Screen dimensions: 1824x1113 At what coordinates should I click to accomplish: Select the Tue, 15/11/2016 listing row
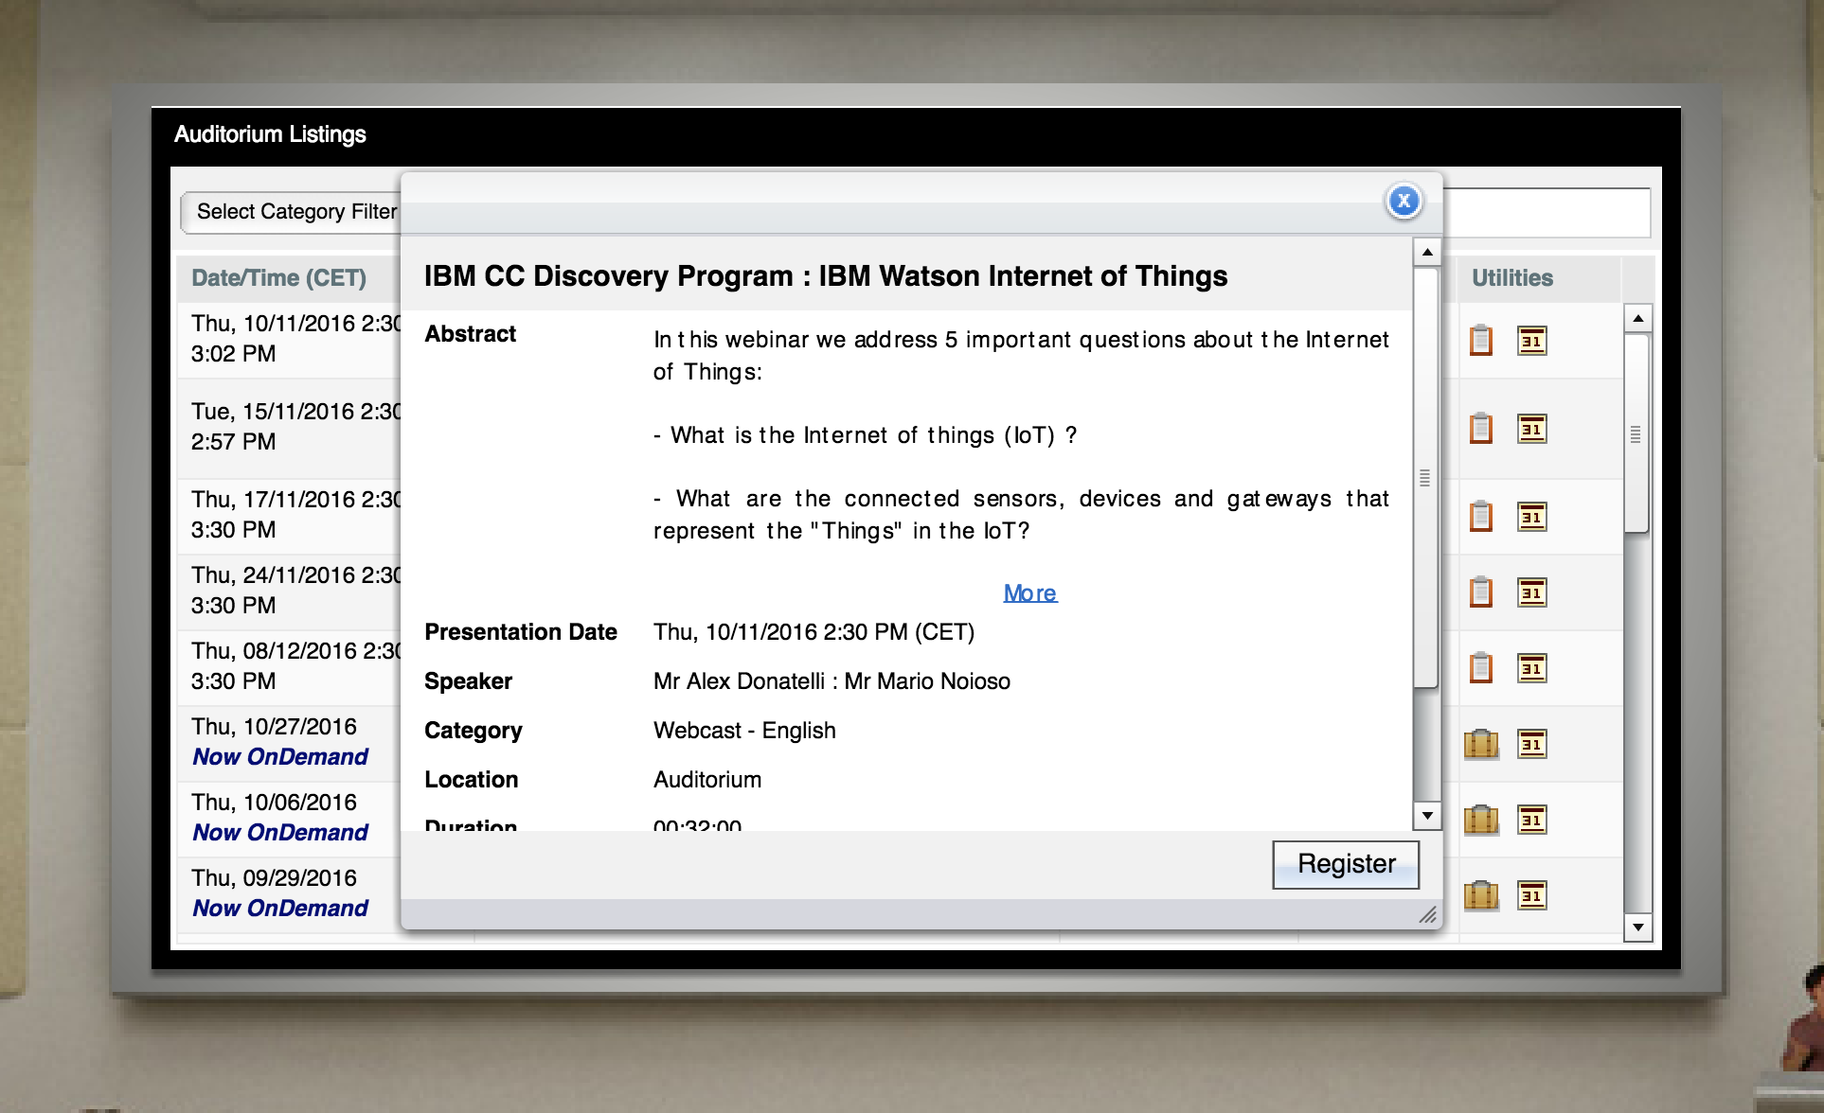[289, 427]
